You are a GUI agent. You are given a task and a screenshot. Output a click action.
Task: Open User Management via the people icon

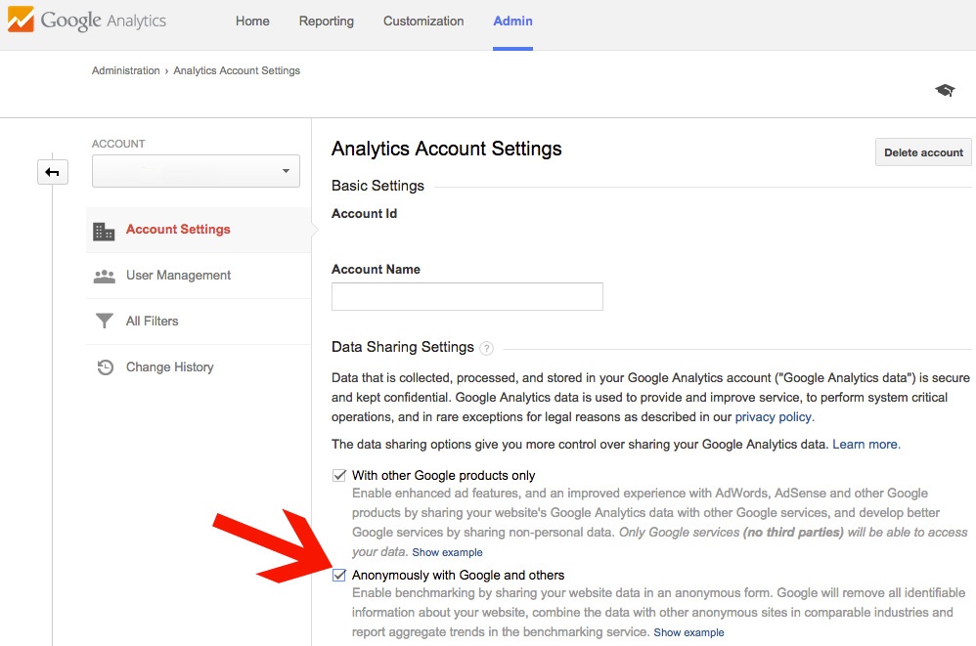pyautogui.click(x=104, y=275)
